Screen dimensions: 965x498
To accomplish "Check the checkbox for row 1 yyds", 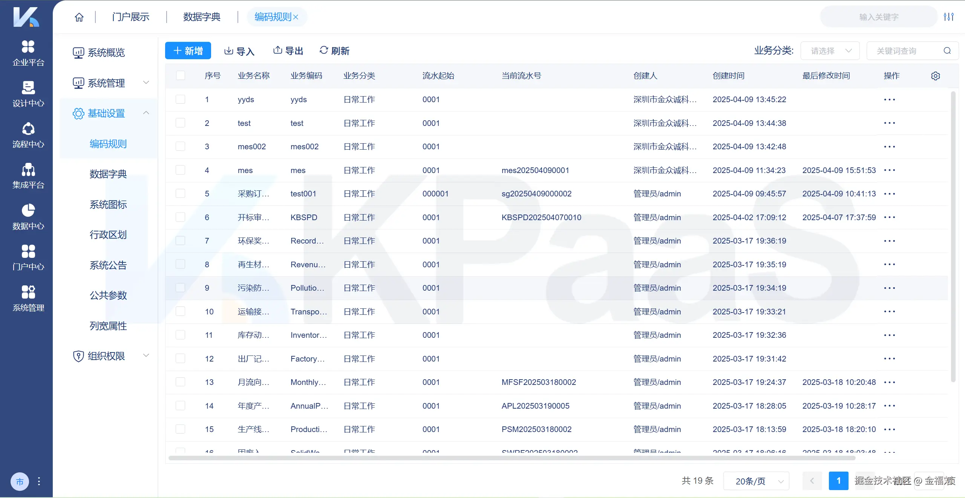I will pos(181,99).
